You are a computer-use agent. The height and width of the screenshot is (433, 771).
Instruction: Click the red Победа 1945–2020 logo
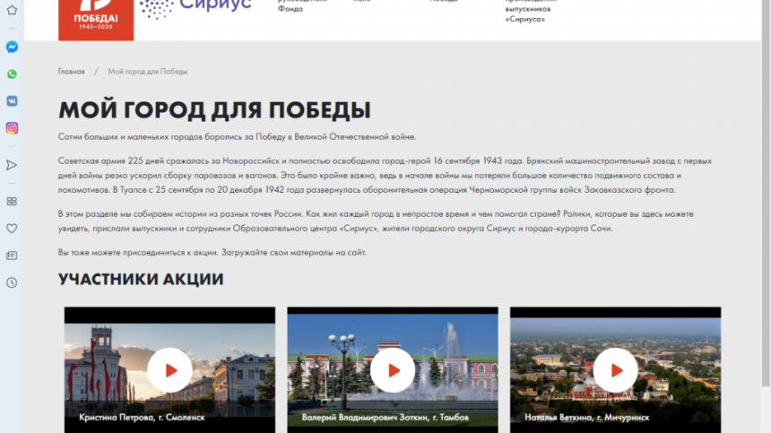96,20
